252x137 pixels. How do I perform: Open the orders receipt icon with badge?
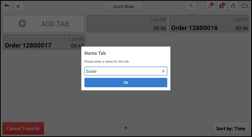pyautogui.click(x=222, y=6)
